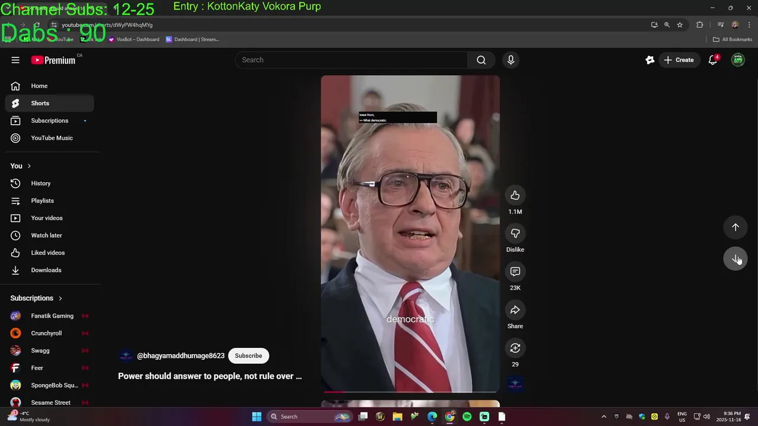Image resolution: width=758 pixels, height=426 pixels.
Task: Open Chrome three-dot menu
Action: (x=750, y=25)
